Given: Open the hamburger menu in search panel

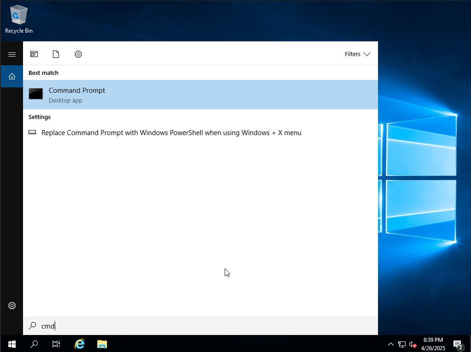Looking at the screenshot, I should pos(12,54).
